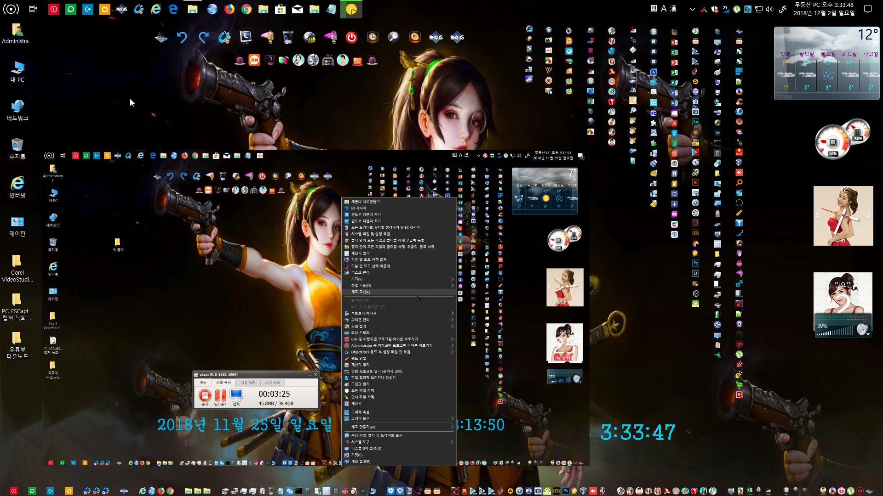The height and width of the screenshot is (496, 883).
Task: Click the large analog clock photo gadget
Action: tap(843, 216)
